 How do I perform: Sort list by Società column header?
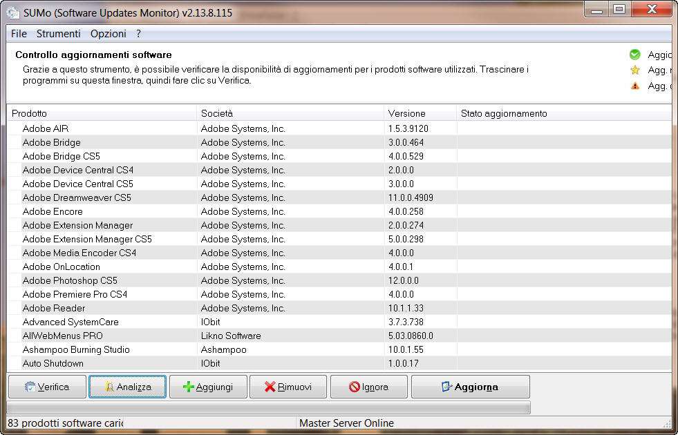tap(290, 114)
